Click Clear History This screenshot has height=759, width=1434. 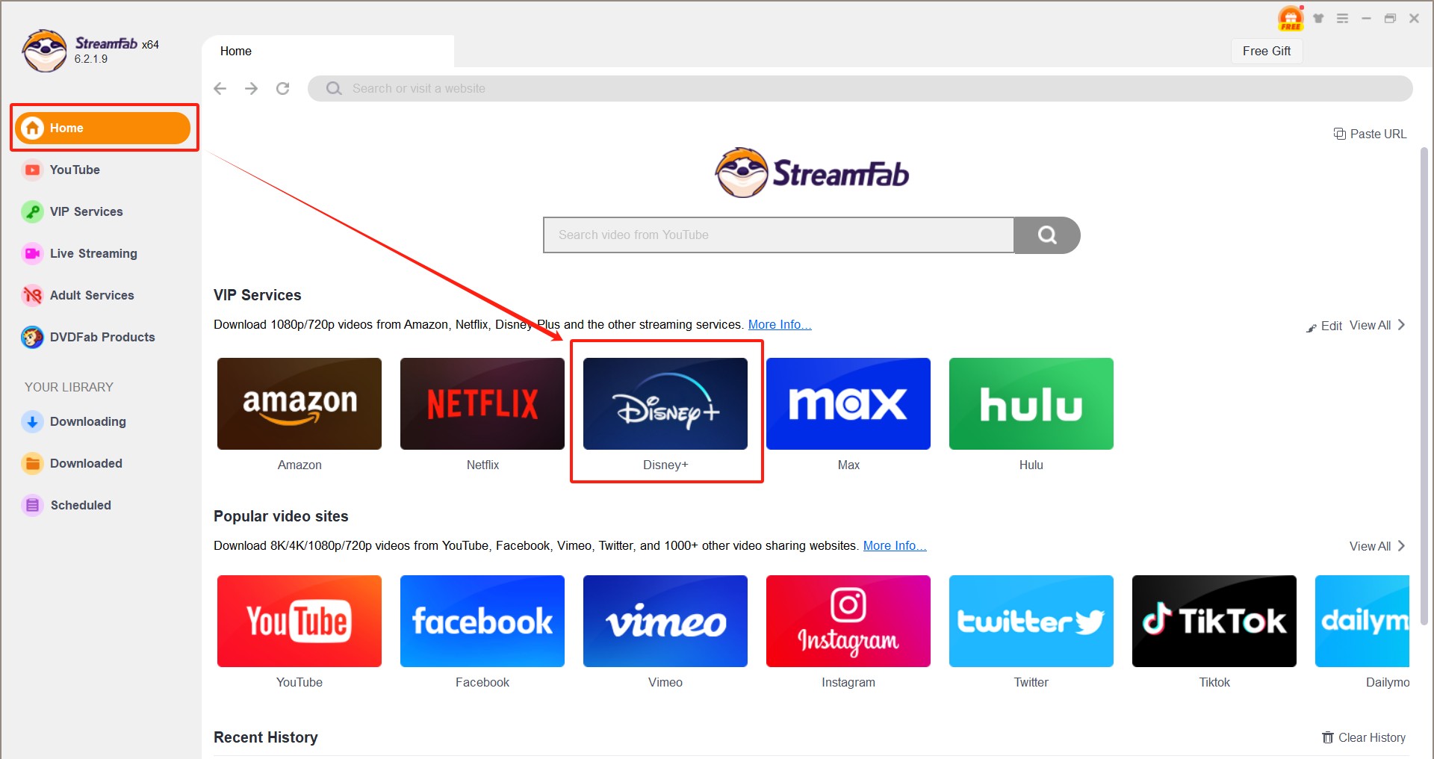click(x=1364, y=737)
